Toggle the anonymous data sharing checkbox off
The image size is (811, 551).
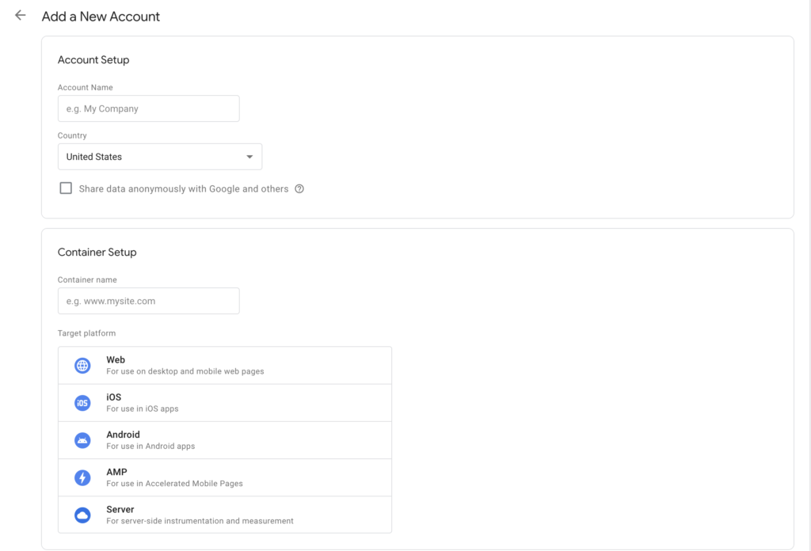pos(66,188)
